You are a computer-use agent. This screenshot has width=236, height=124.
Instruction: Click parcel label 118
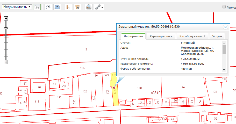(82, 68)
